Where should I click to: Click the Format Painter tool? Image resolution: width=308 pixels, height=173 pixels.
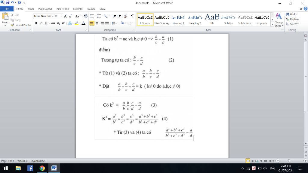pyautogui.click(x=21, y=25)
